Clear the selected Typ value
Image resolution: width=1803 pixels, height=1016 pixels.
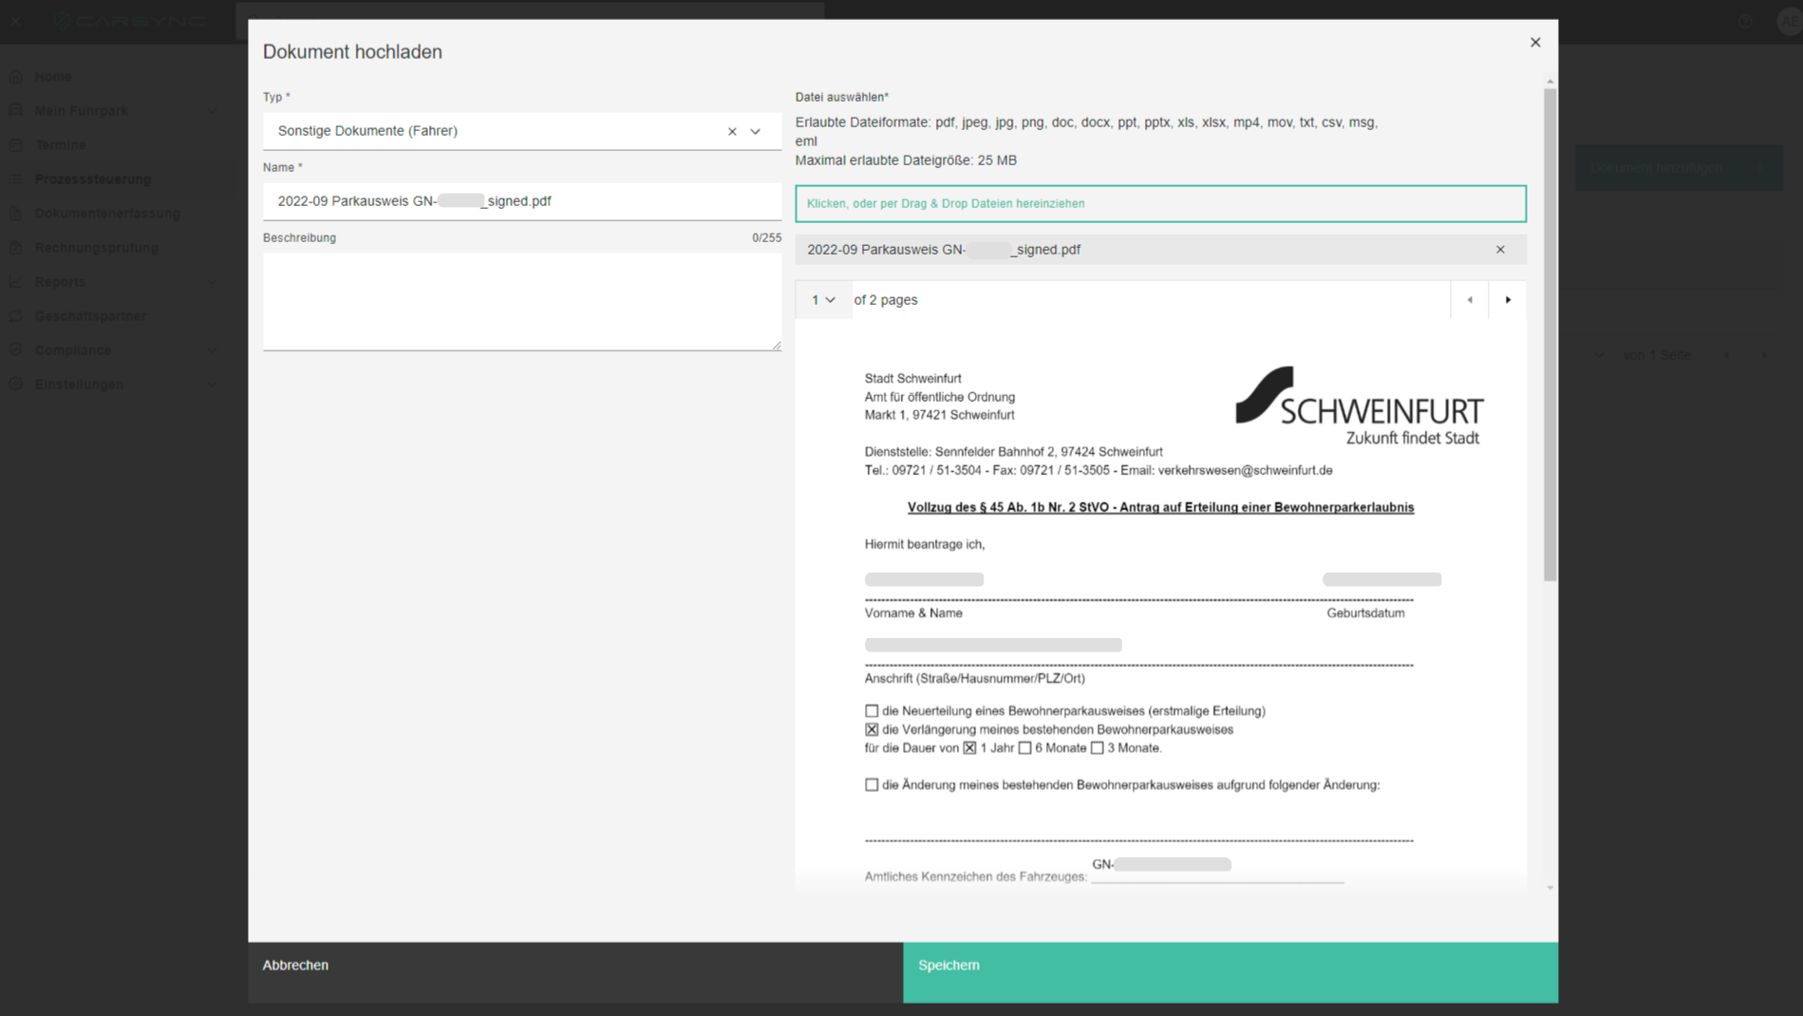coord(732,131)
